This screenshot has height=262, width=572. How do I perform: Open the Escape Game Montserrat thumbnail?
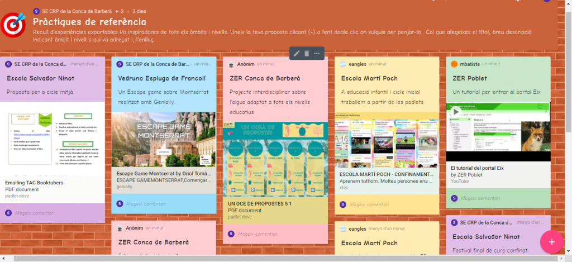pos(163,140)
